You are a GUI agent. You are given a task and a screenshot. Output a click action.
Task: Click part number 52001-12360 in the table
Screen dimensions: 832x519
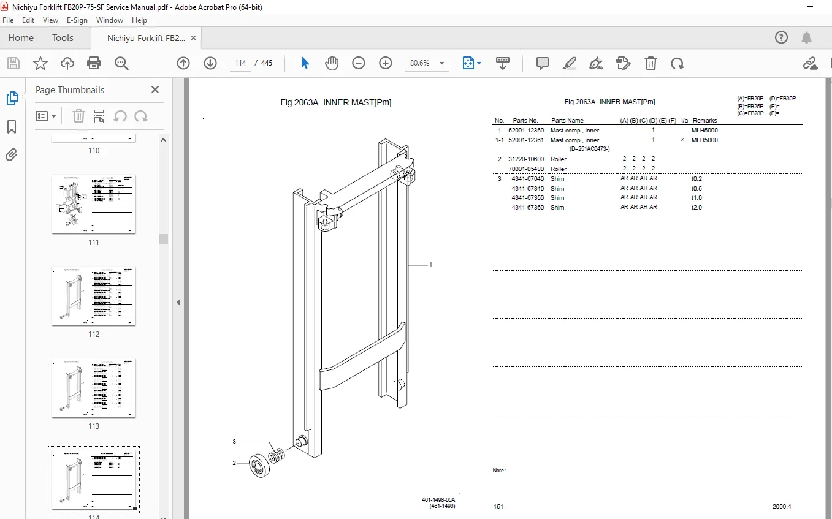(526, 131)
